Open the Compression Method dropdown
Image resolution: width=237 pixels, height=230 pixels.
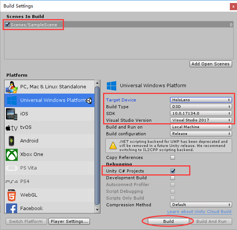201,204
